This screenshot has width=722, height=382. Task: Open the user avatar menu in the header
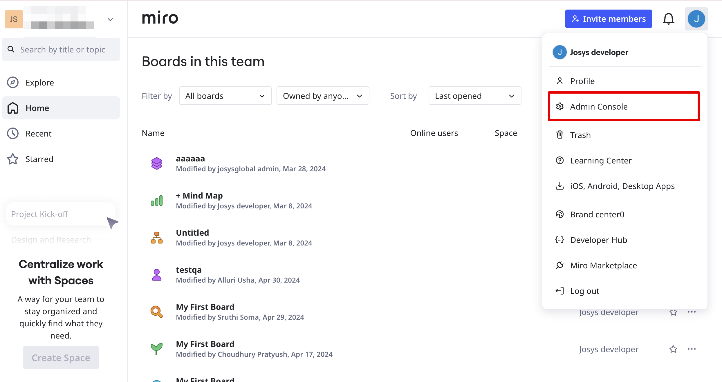696,19
